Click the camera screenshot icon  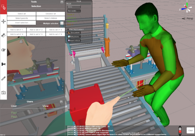(3, 92)
